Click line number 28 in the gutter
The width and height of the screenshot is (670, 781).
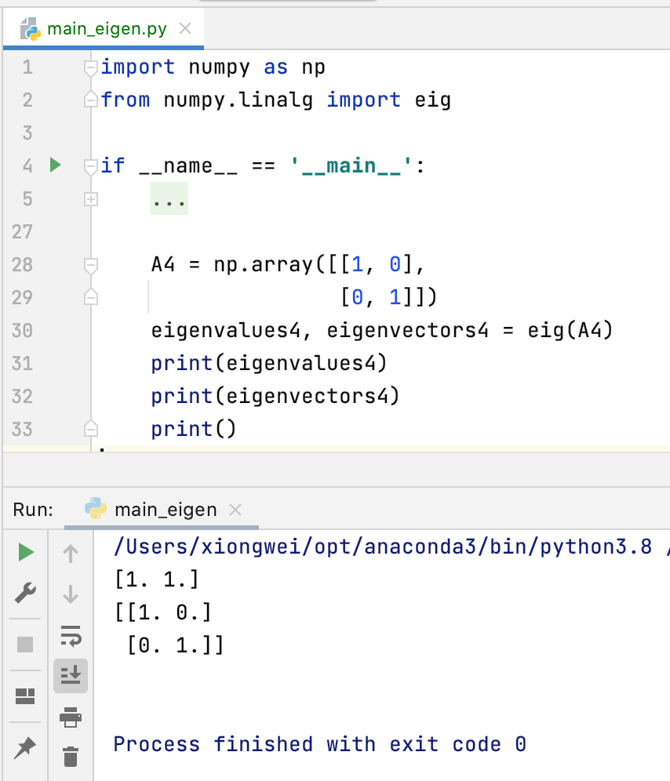pos(23,264)
